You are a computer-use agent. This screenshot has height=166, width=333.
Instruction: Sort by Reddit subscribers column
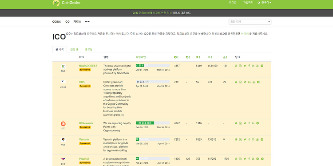click(188, 57)
